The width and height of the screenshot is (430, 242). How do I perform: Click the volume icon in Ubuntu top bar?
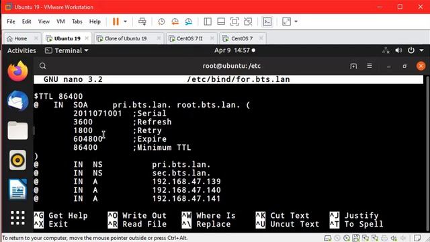[398, 50]
